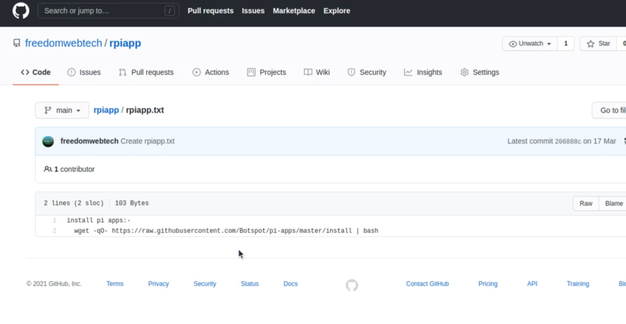Click the footer GitHub mark icon

pyautogui.click(x=352, y=285)
